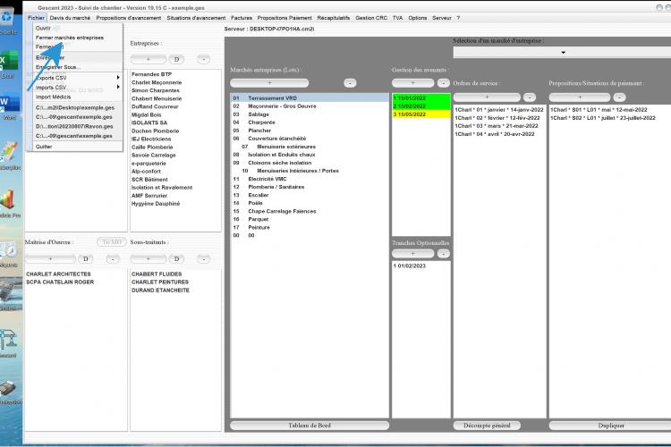The image size is (671, 447).
Task: Click the Dupliquer button
Action: tap(611, 426)
